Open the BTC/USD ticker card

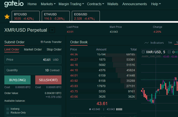pos(26,16)
